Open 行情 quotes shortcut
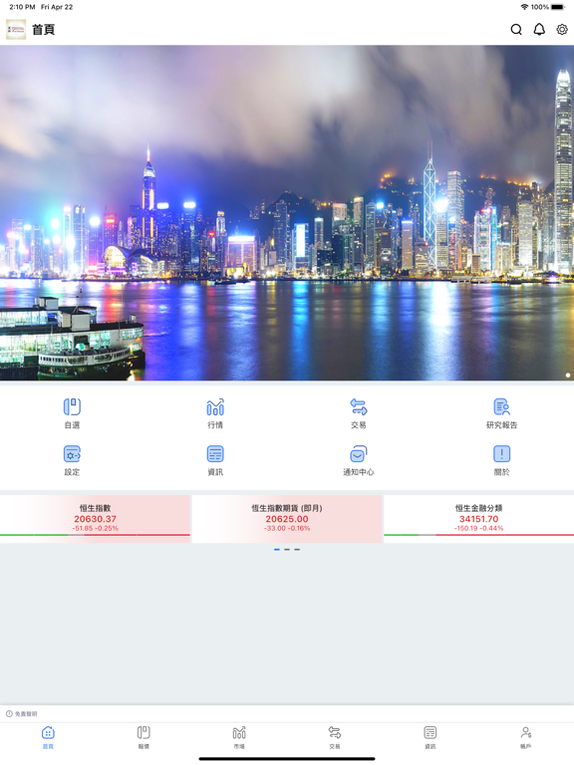The width and height of the screenshot is (574, 765). [x=215, y=413]
